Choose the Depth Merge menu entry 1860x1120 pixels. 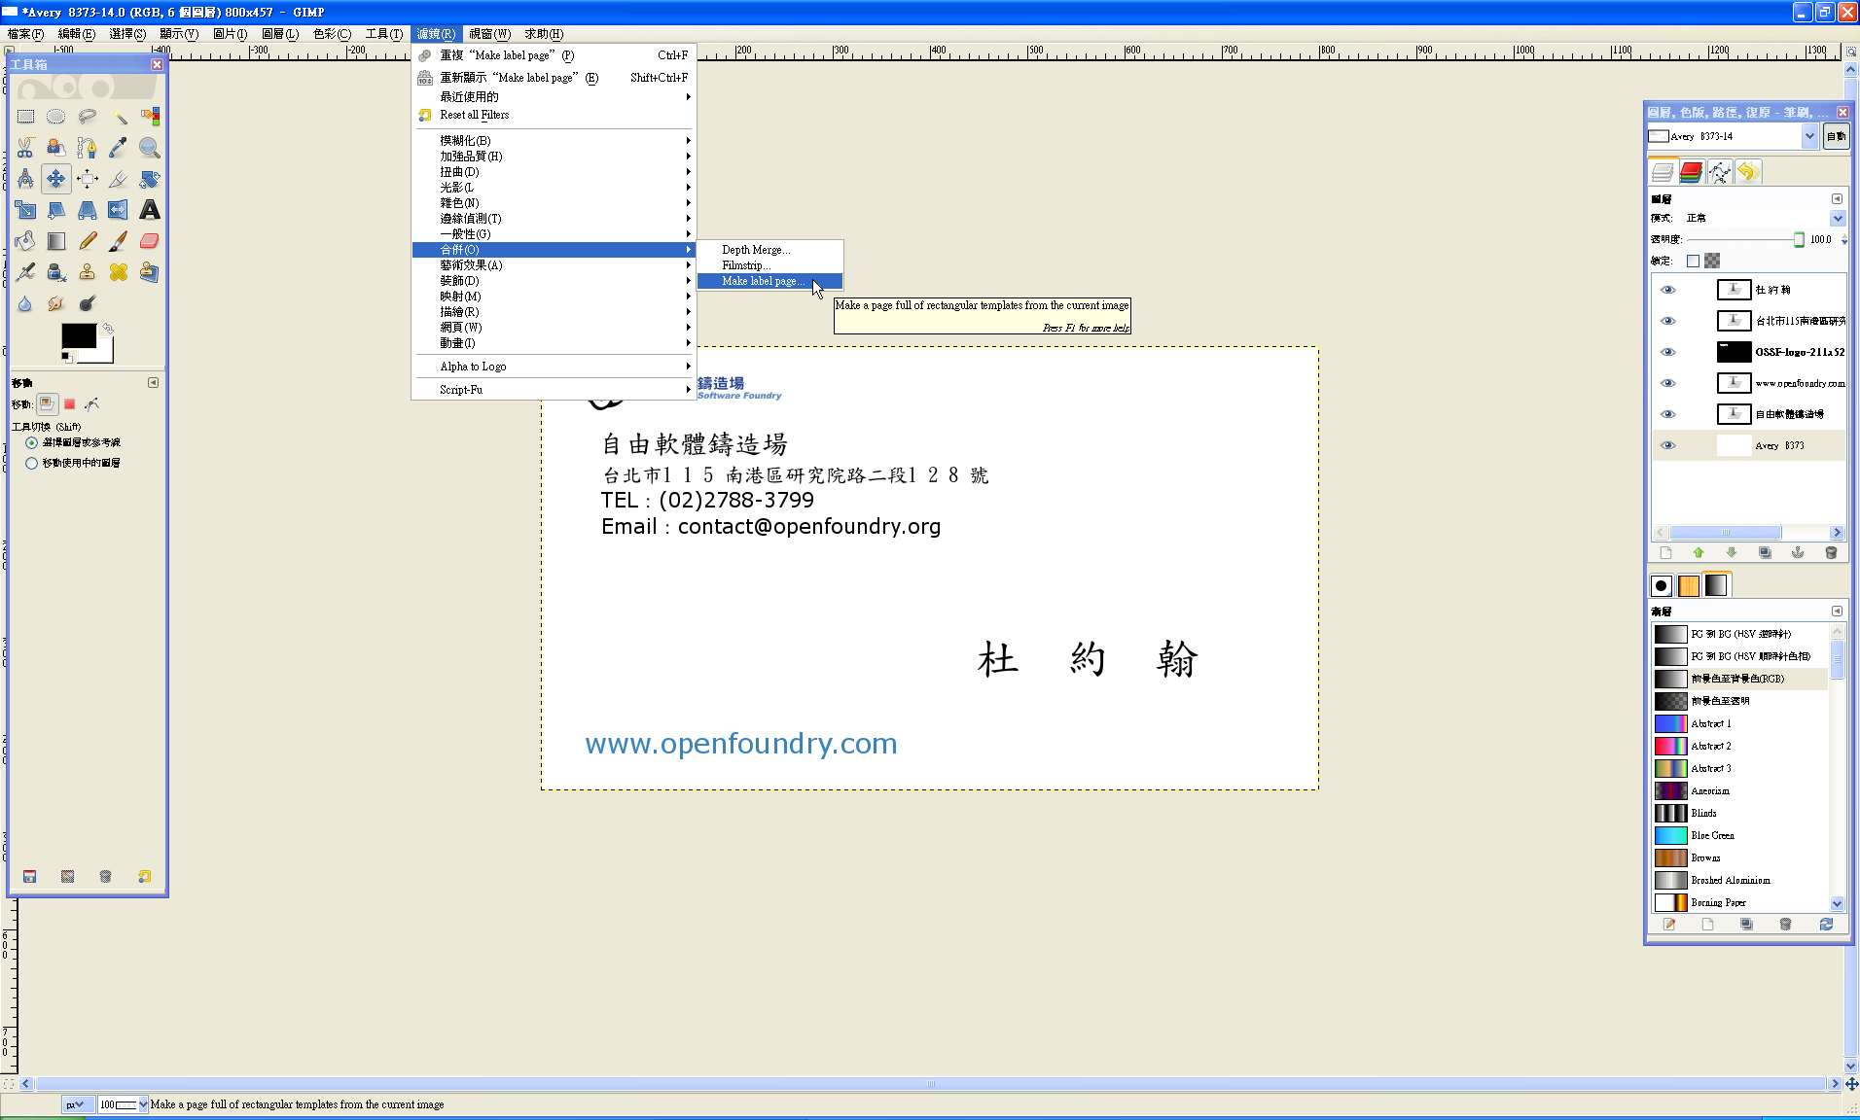pos(769,250)
